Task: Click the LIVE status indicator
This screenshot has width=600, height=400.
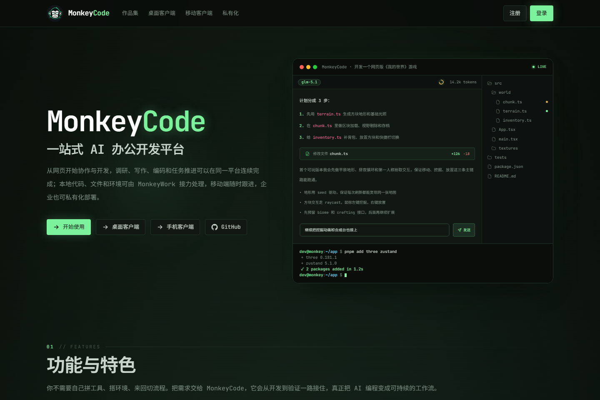Action: pyautogui.click(x=539, y=67)
